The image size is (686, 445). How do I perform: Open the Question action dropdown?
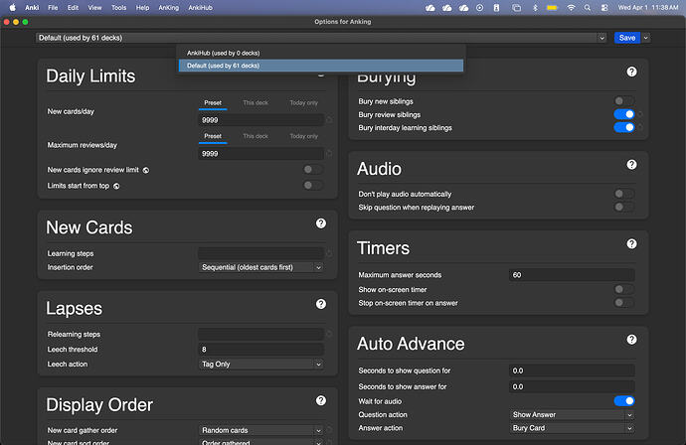coord(572,415)
